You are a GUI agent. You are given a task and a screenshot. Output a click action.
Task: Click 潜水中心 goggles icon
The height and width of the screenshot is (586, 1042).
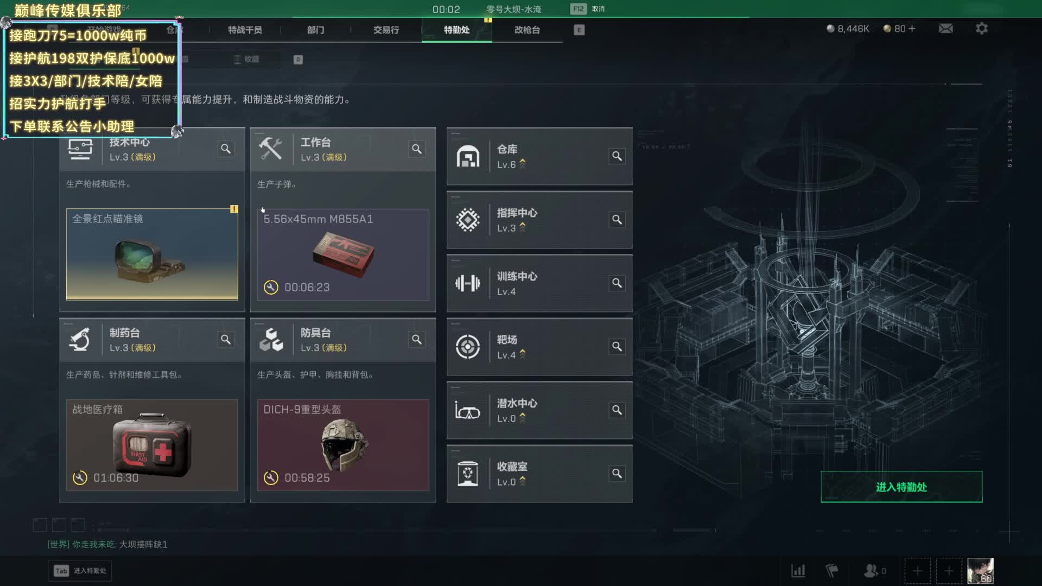click(x=467, y=410)
